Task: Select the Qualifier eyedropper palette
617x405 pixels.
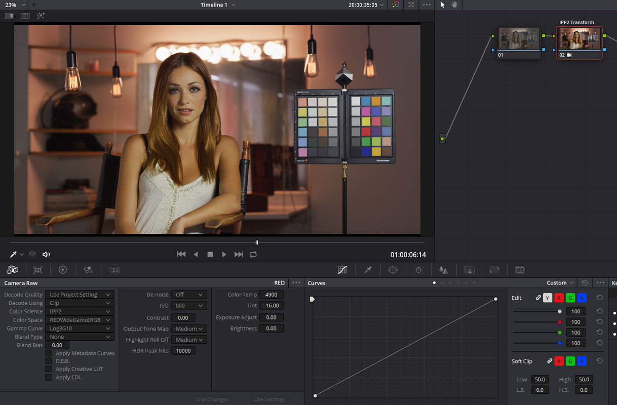Action: pos(368,270)
